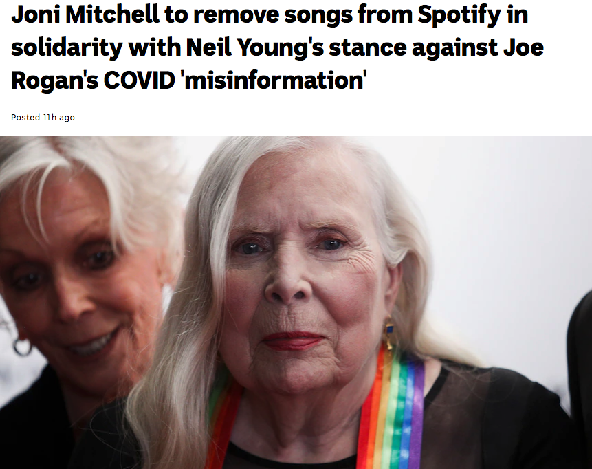The image size is (592, 469).
Task: Click the word "Spotify" in the headline
Action: tap(459, 16)
